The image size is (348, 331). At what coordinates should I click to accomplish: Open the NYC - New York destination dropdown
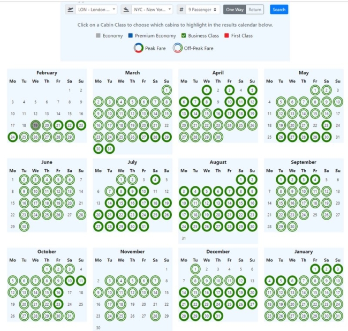153,10
